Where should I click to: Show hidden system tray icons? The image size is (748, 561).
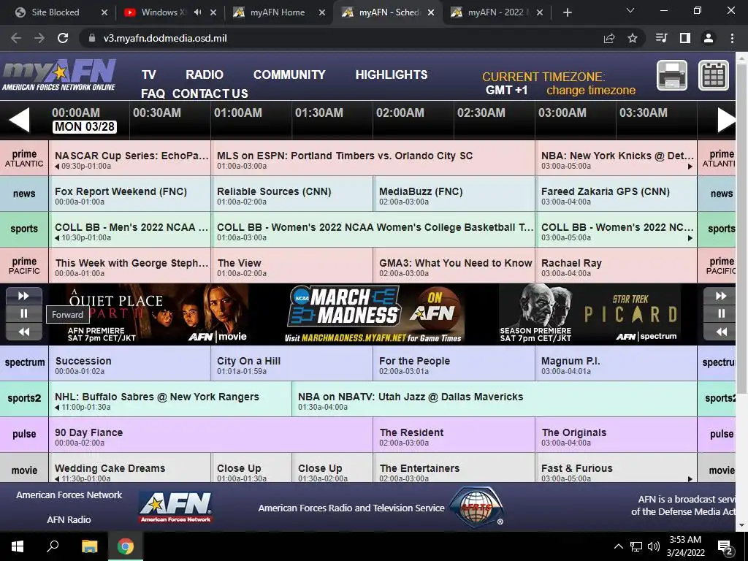[x=618, y=546]
